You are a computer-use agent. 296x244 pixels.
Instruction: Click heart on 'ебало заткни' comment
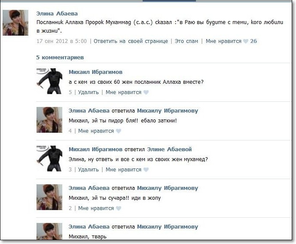[x=119, y=131]
